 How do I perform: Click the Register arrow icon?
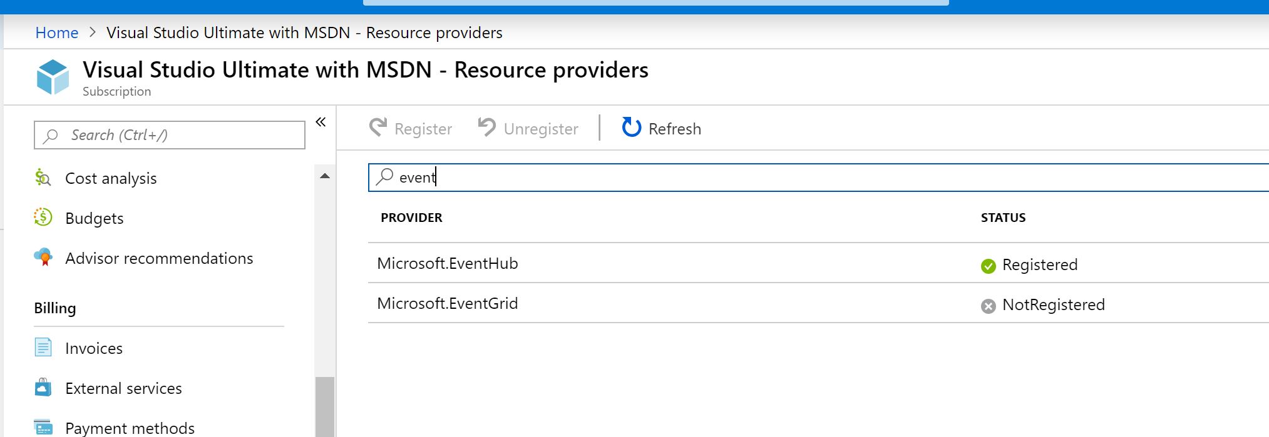(378, 127)
